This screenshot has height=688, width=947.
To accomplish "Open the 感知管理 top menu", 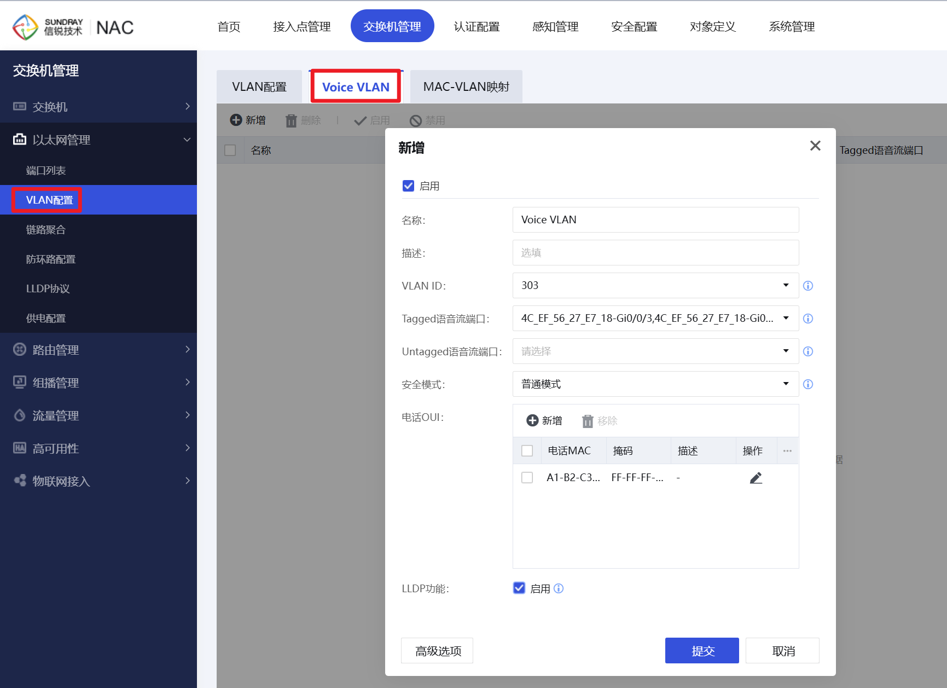I will pyautogui.click(x=555, y=26).
